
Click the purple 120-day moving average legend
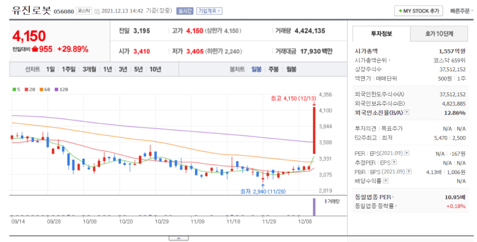61,89
